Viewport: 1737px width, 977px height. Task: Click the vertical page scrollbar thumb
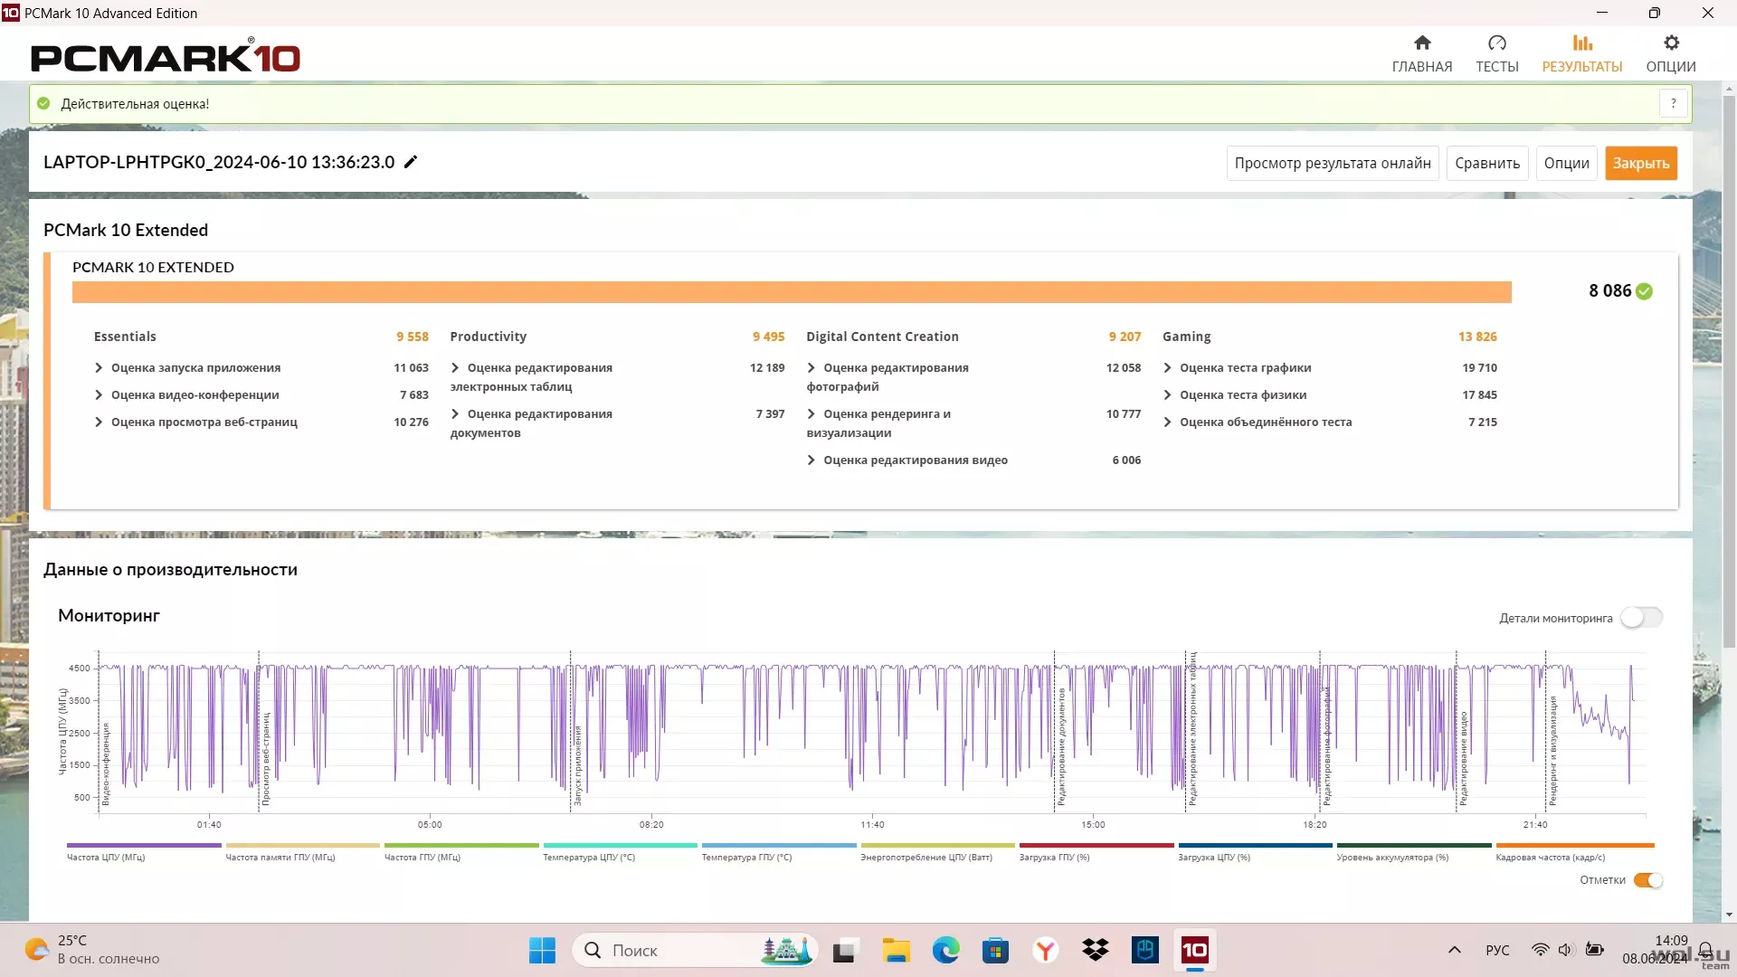coord(1729,371)
